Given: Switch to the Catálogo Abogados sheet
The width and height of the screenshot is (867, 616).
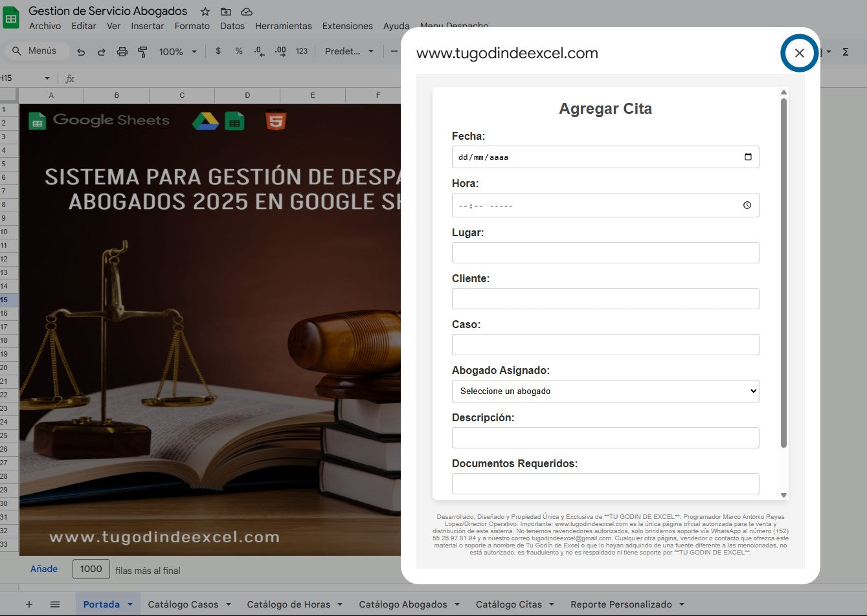Looking at the screenshot, I should click(403, 604).
